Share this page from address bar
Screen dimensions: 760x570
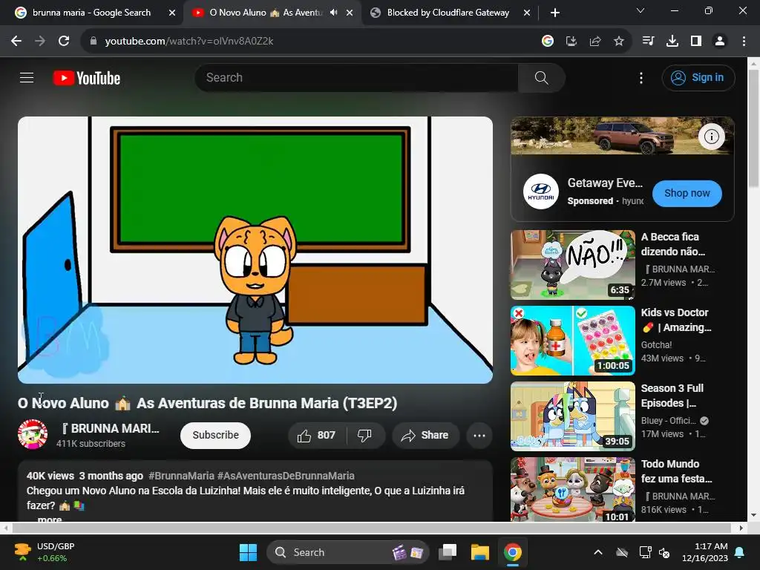coord(594,42)
